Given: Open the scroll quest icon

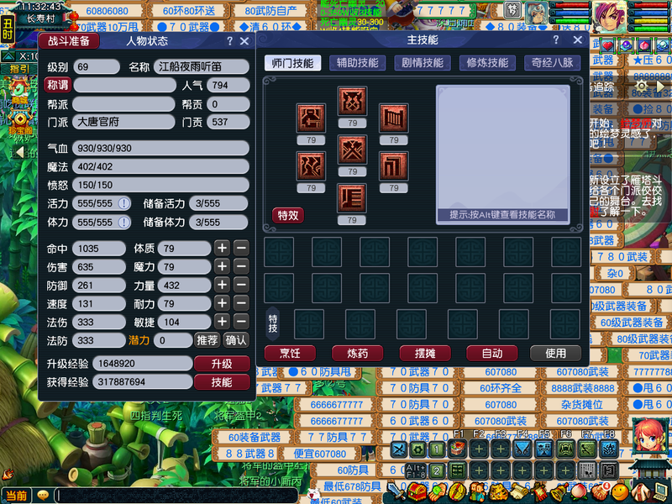Looking at the screenshot, I should [519, 492].
